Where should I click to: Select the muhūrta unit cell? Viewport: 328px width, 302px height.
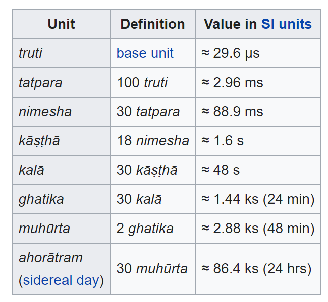pyautogui.click(x=61, y=229)
